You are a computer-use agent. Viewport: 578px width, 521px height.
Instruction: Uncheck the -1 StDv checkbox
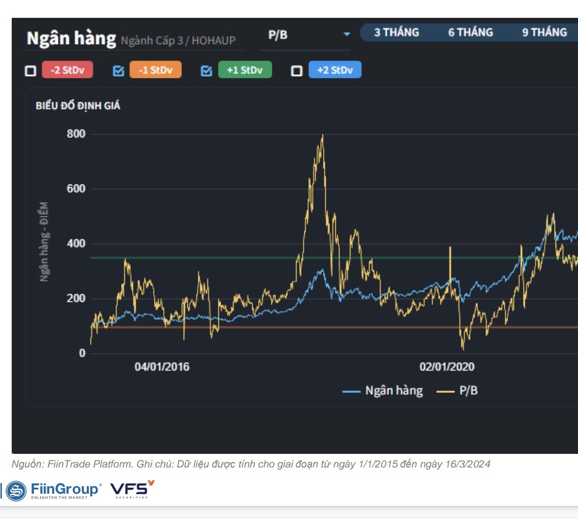click(119, 71)
